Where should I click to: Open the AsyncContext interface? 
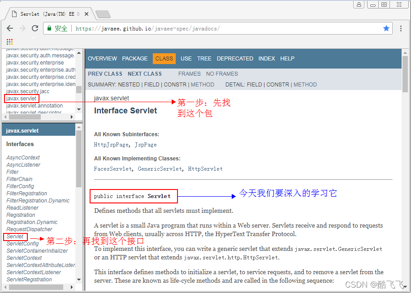tap(23, 158)
